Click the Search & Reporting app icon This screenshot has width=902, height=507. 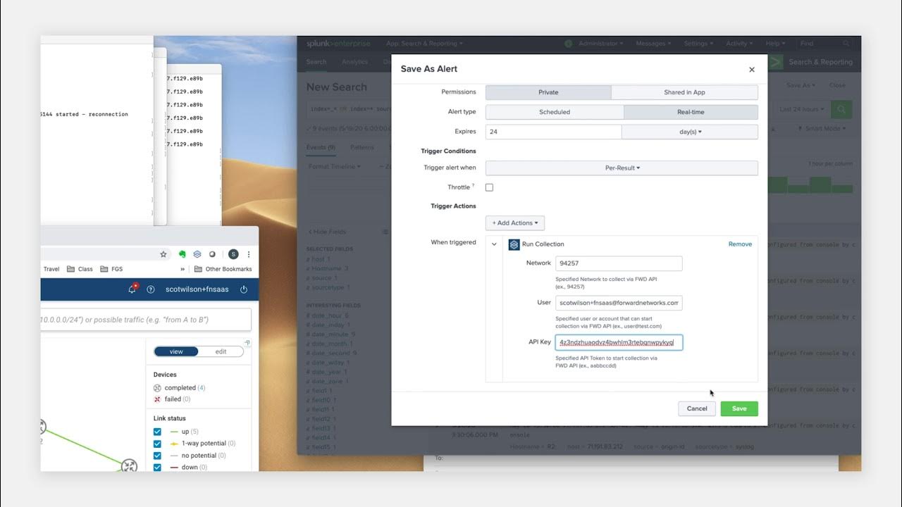click(776, 62)
